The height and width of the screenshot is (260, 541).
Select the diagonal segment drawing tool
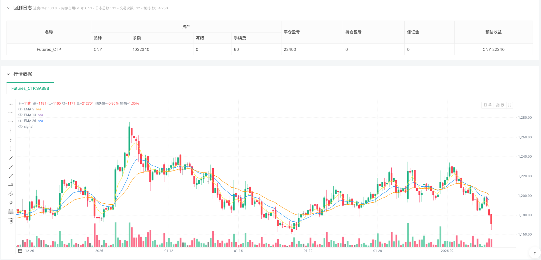11,176
